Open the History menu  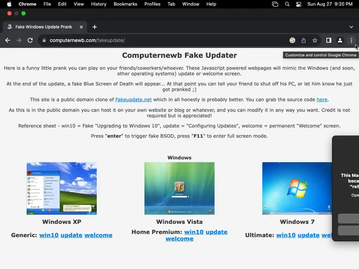coord(99,4)
